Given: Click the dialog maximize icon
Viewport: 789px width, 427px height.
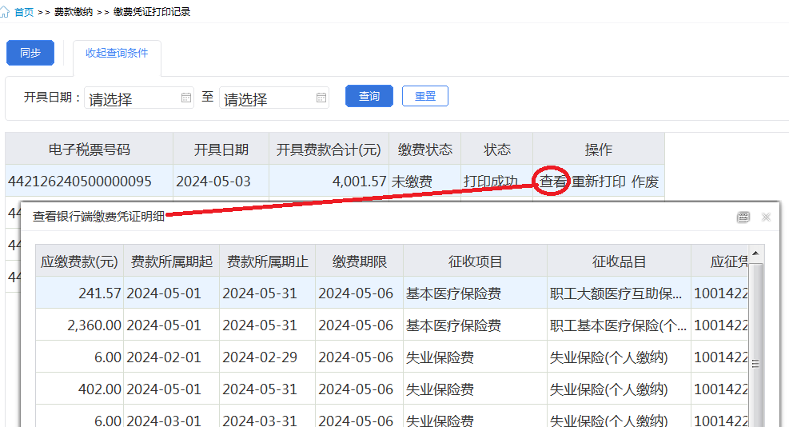Looking at the screenshot, I should pyautogui.click(x=743, y=217).
